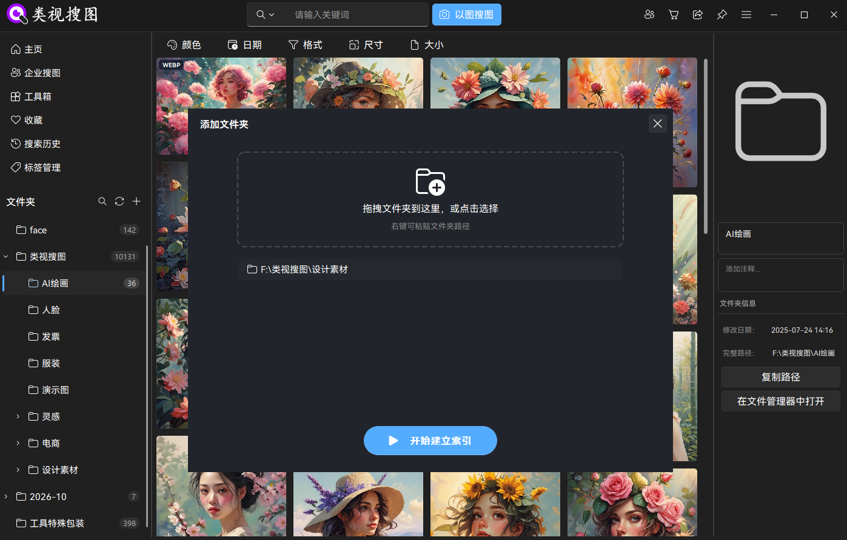Click the share icon in title bar

tap(698, 15)
